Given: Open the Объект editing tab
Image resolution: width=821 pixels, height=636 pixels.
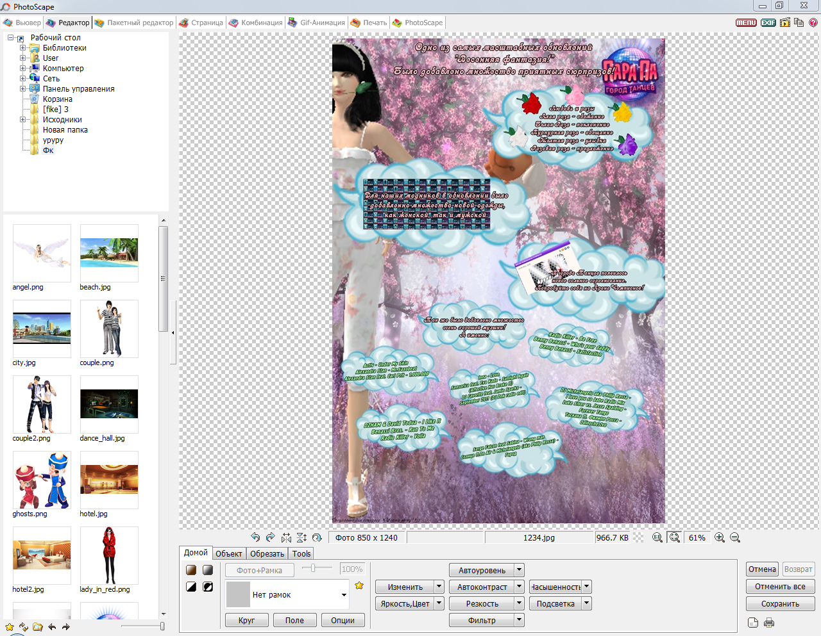Looking at the screenshot, I should pos(229,554).
